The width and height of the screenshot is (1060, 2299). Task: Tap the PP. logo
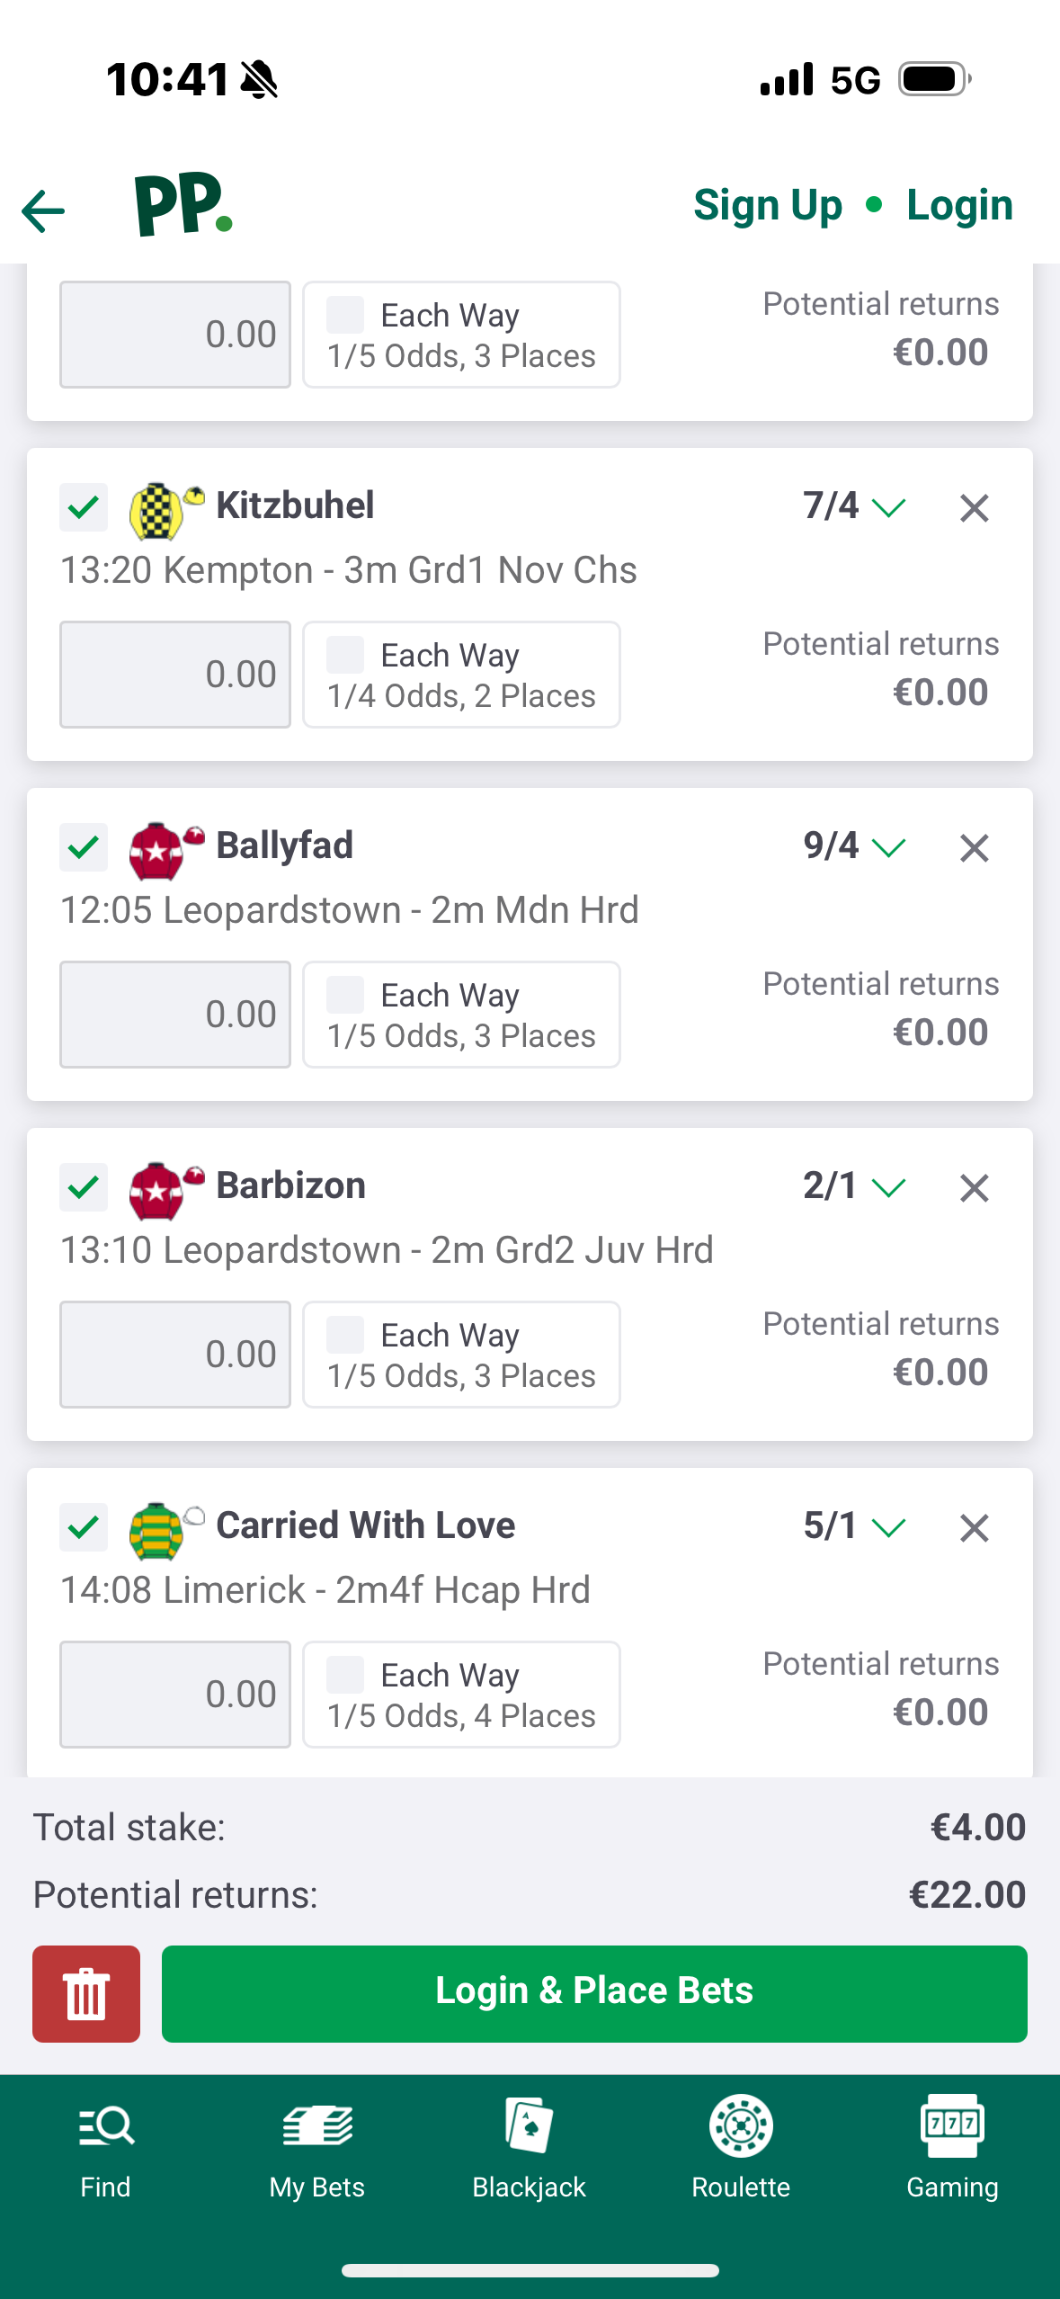tap(183, 205)
